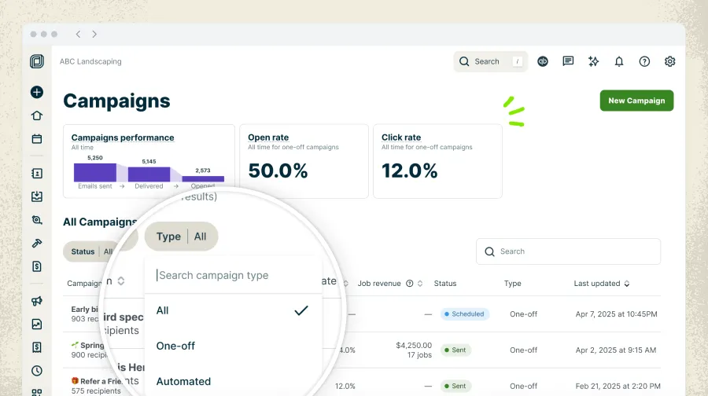The height and width of the screenshot is (396, 708).
Task: Open the Expenses receipt icon in sidebar
Action: [37, 346]
